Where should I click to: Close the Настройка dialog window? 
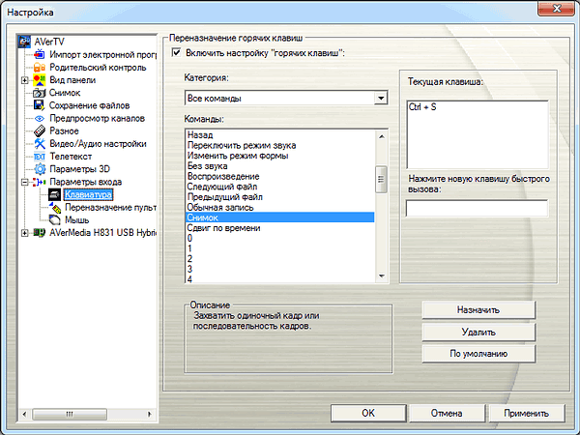pyautogui.click(x=556, y=8)
